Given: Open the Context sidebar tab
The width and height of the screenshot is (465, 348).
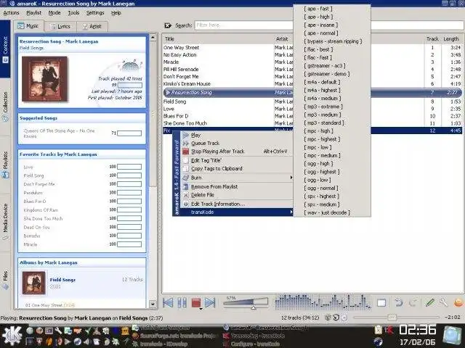Looking at the screenshot, I should tap(5, 49).
